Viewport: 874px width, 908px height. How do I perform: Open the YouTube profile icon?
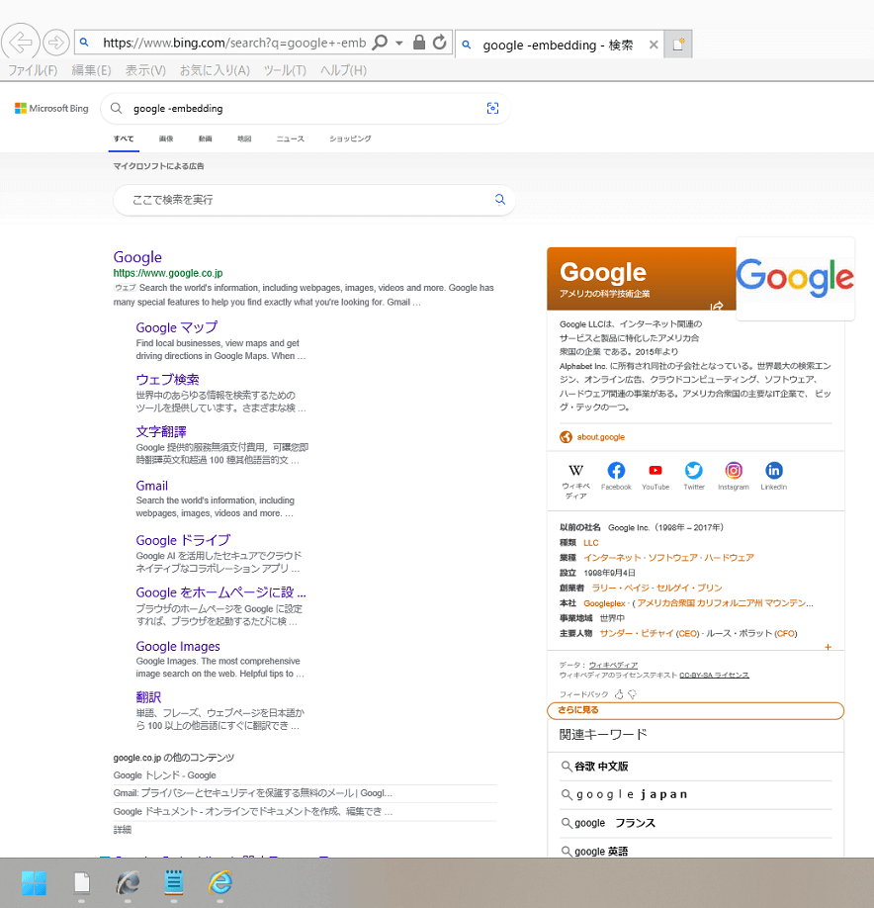655,470
